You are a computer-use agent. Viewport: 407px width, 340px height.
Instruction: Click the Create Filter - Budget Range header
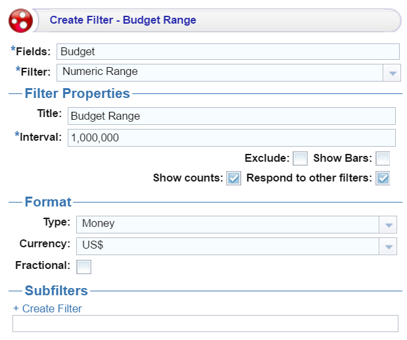point(123,20)
